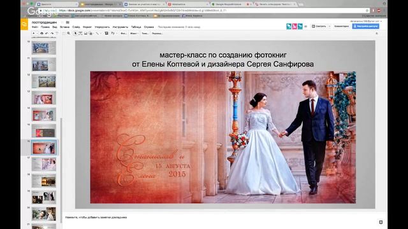Click the blue Настройки доступа button
The image size is (408, 229).
tap(365, 26)
